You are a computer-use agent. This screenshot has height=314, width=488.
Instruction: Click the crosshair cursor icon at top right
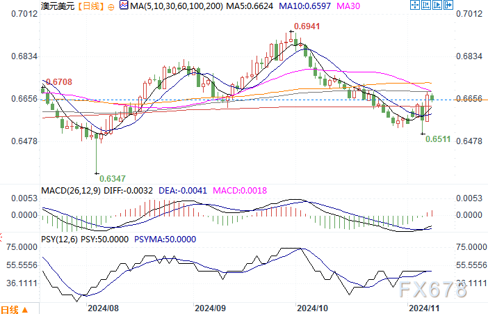415,5
